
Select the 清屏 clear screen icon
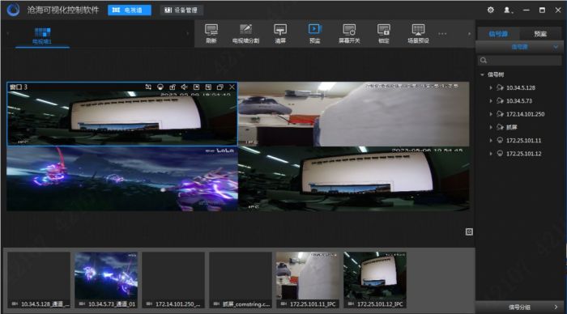click(280, 33)
